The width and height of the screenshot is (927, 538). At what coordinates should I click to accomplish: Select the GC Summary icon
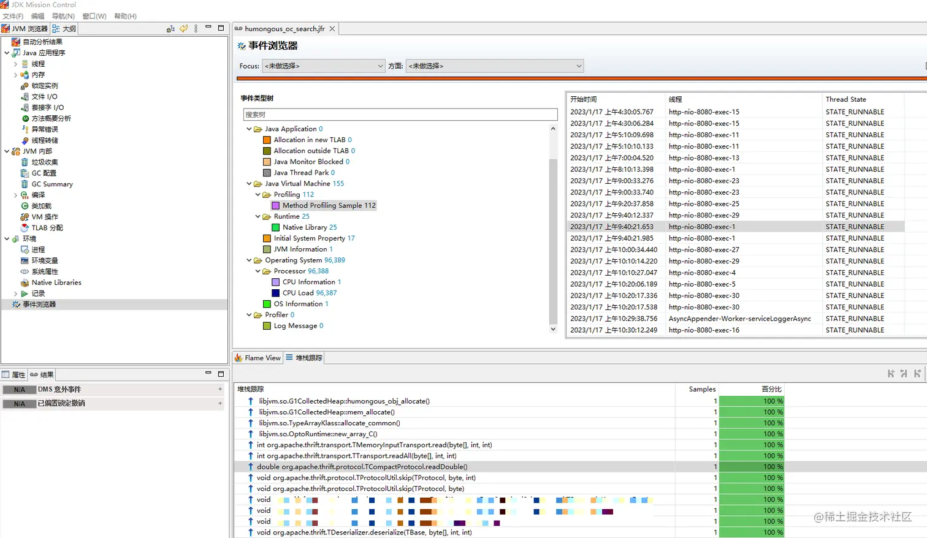(x=25, y=184)
